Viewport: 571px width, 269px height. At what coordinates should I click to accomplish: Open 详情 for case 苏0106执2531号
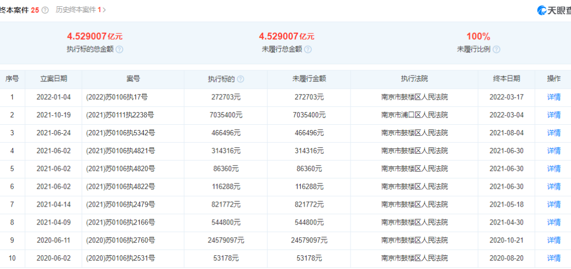pyautogui.click(x=554, y=258)
